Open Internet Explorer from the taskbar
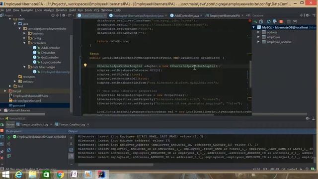 pyautogui.click(x=19, y=175)
